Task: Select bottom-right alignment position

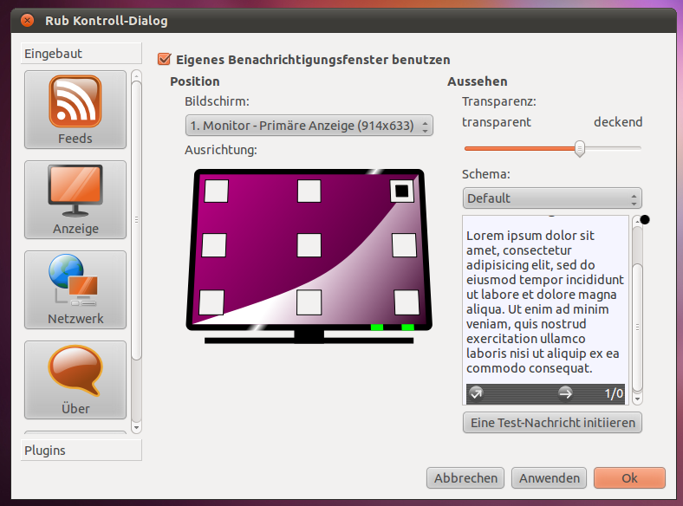Action: click(407, 302)
